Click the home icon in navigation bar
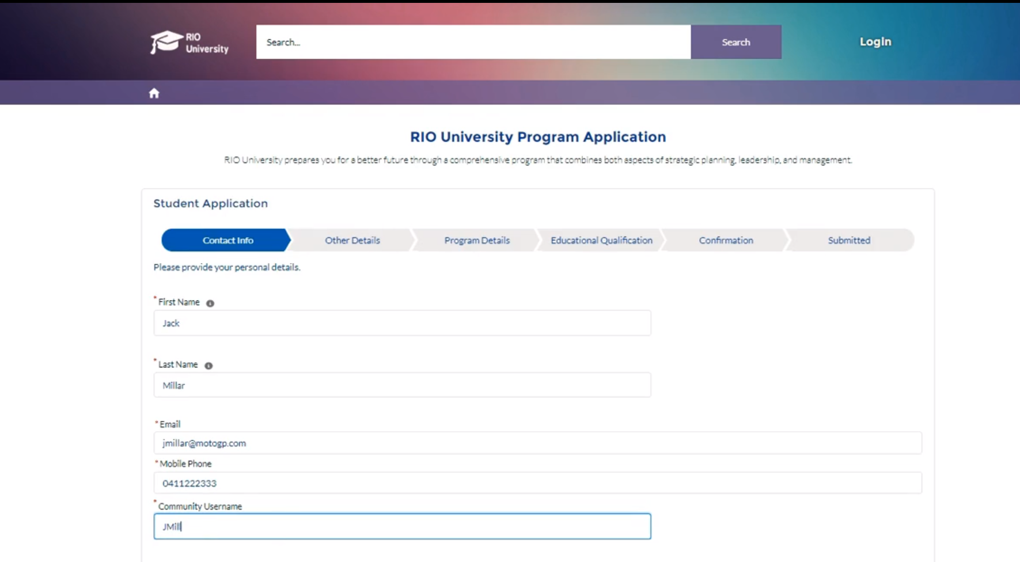 154,93
